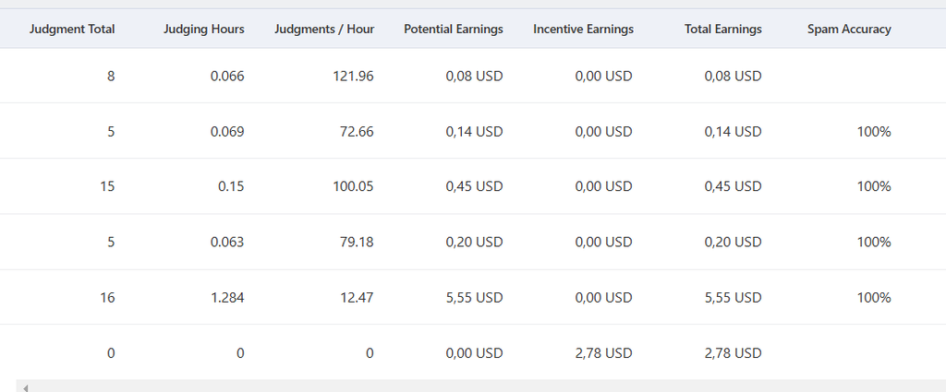Sort by Judgment Total column header
Screen dimensions: 946x392
72,29
